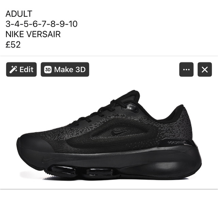Click on the £52 price text

(x=13, y=45)
